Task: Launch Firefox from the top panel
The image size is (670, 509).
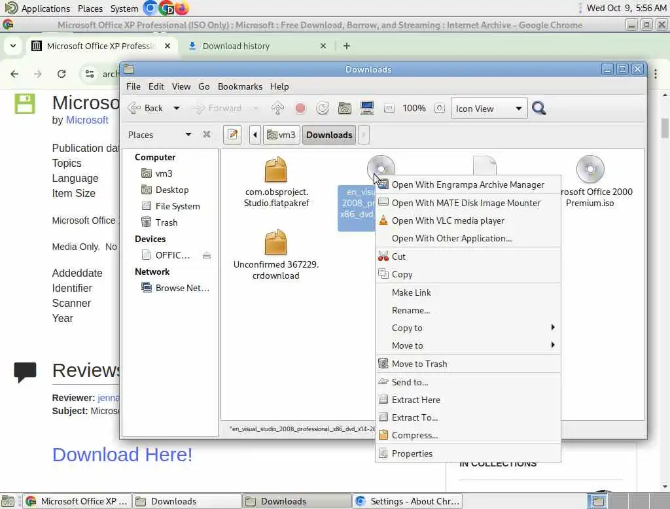Action: click(x=182, y=8)
